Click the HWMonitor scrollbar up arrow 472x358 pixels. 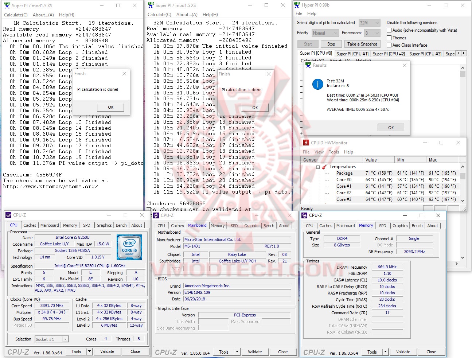click(463, 167)
